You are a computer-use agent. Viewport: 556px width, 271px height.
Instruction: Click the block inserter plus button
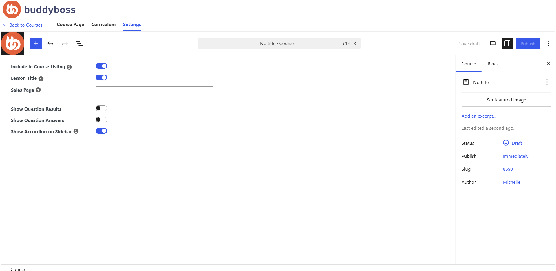(36, 43)
